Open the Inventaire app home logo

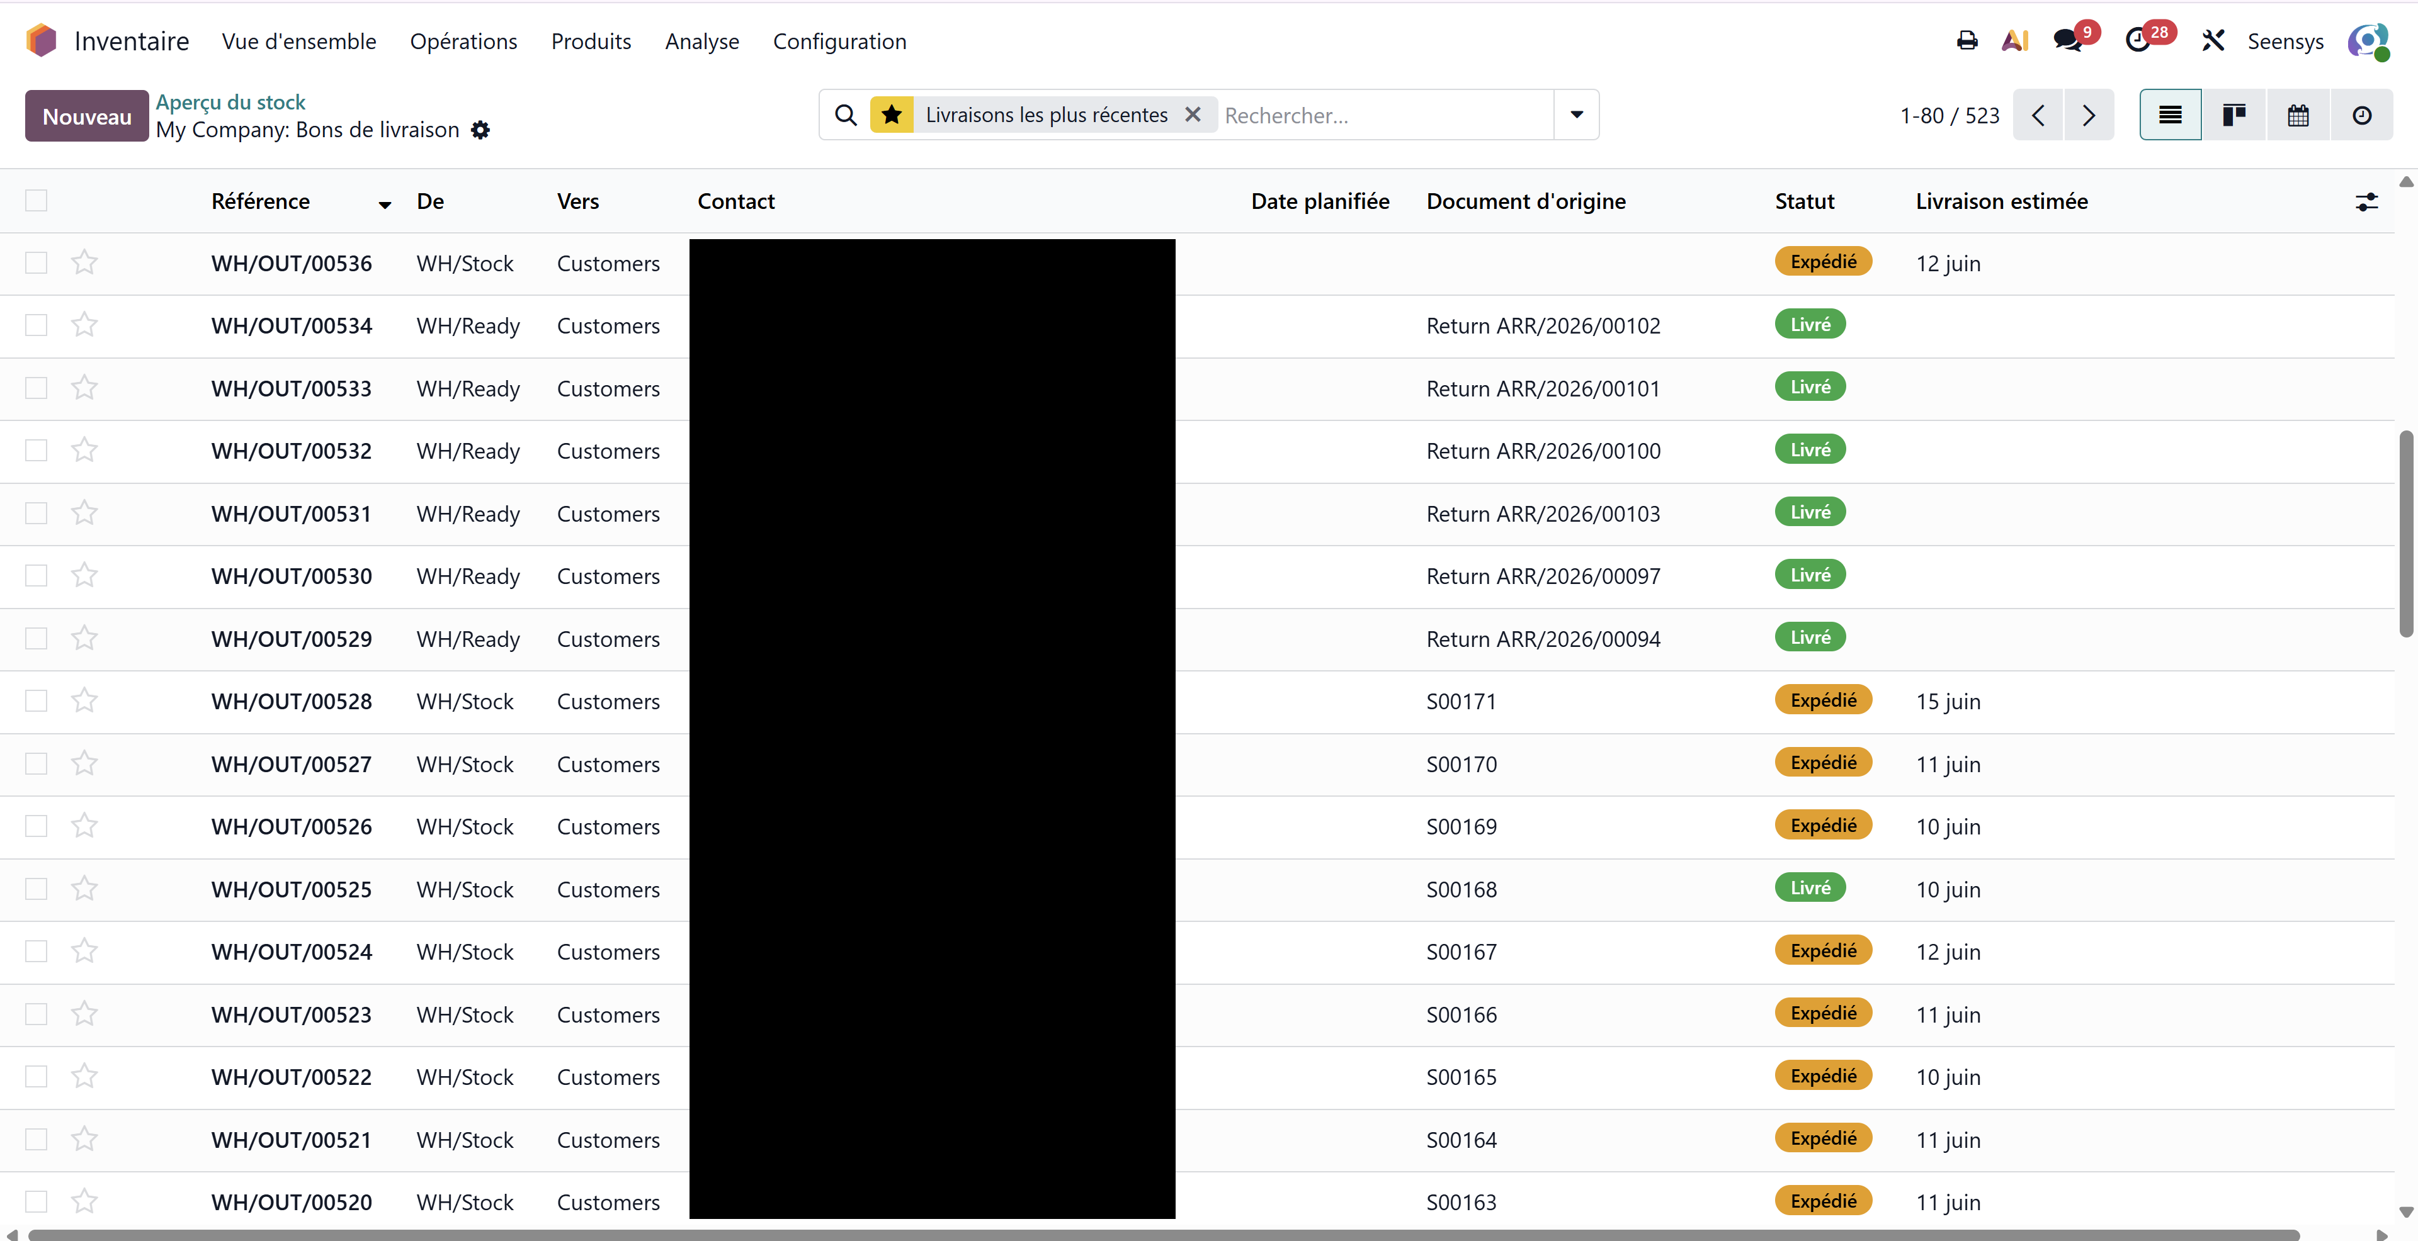[x=42, y=40]
